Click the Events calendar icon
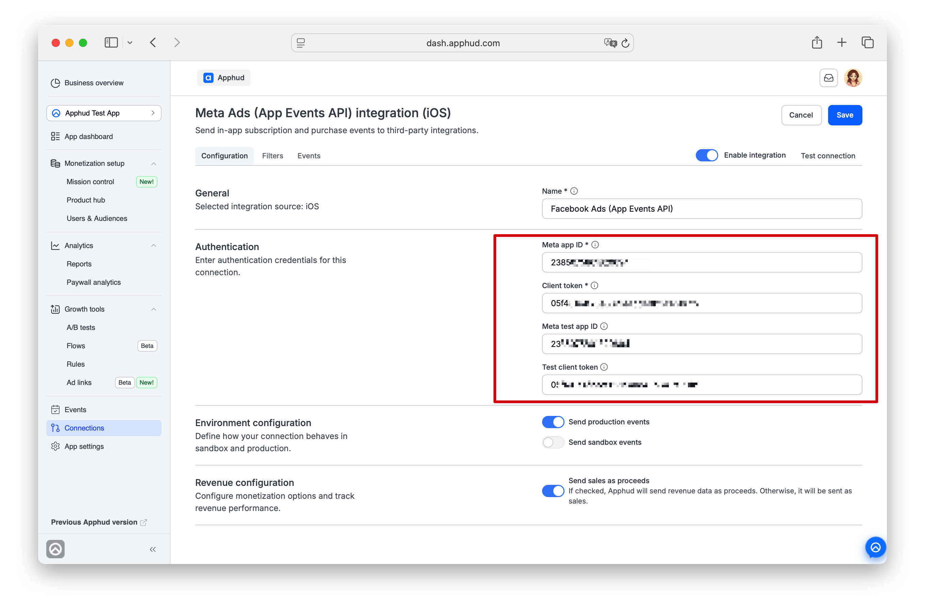This screenshot has height=615, width=925. click(x=55, y=409)
